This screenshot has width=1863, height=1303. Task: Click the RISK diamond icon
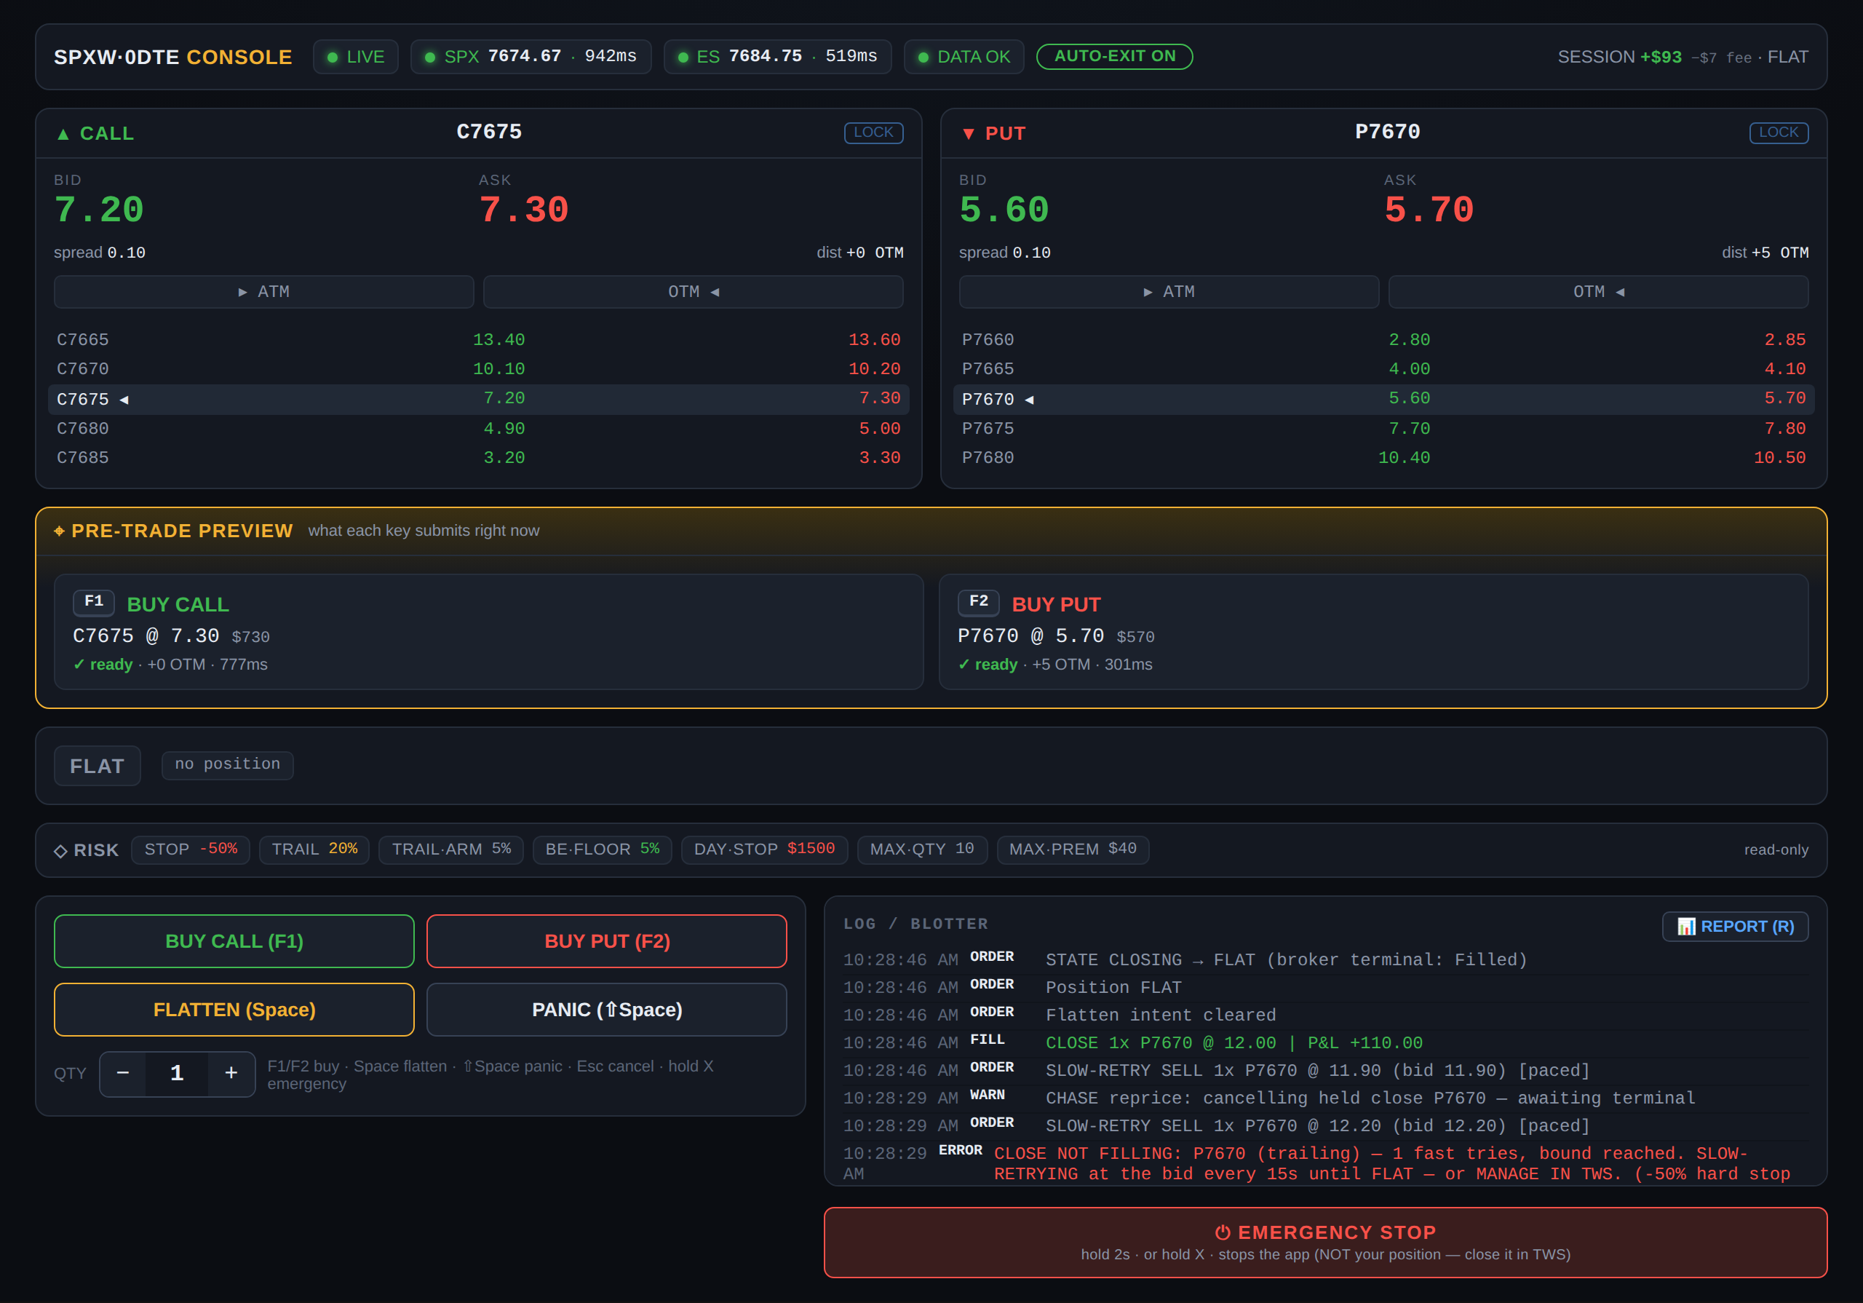61,851
